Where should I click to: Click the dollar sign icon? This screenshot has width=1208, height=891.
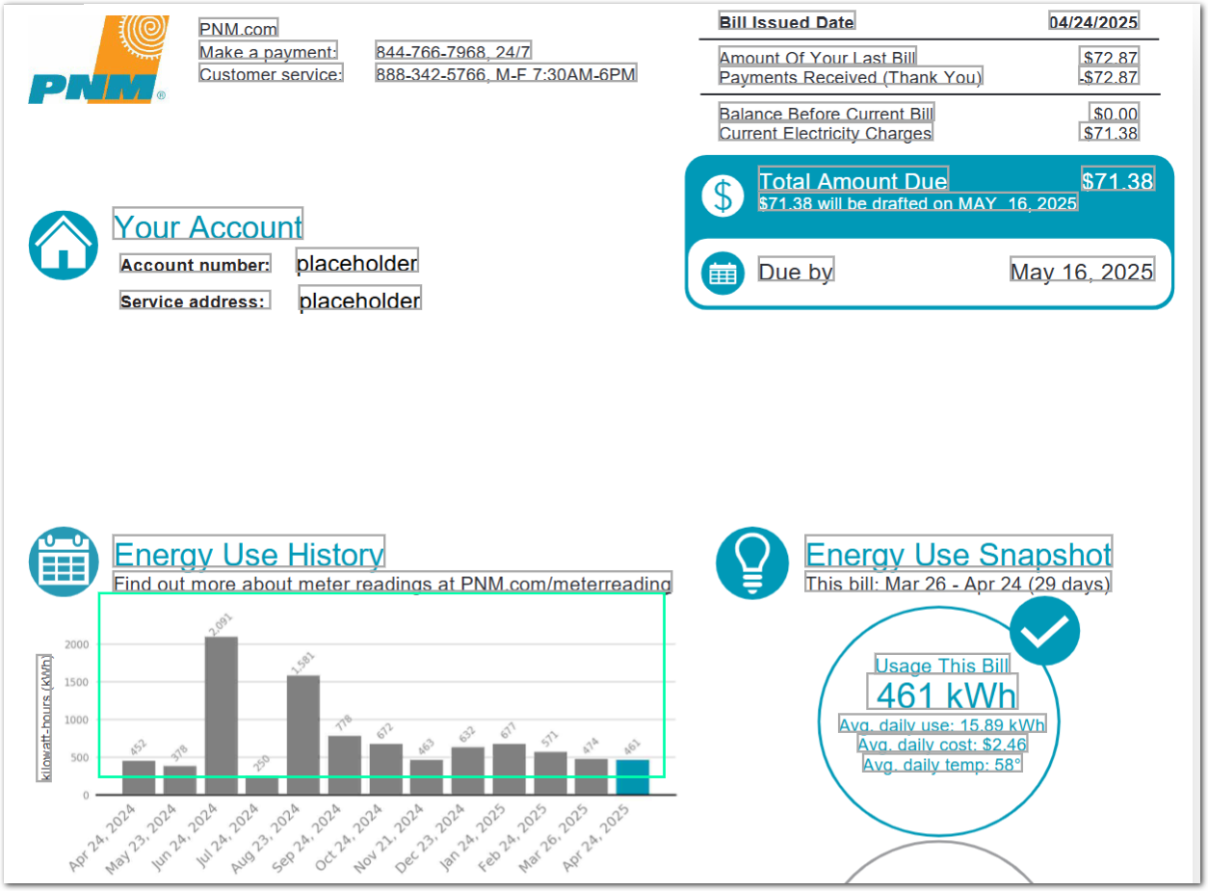point(722,196)
